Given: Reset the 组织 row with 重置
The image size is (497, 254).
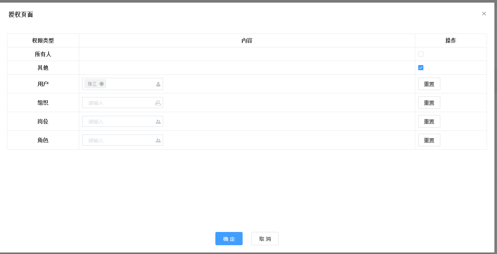Looking at the screenshot, I should pos(429,103).
